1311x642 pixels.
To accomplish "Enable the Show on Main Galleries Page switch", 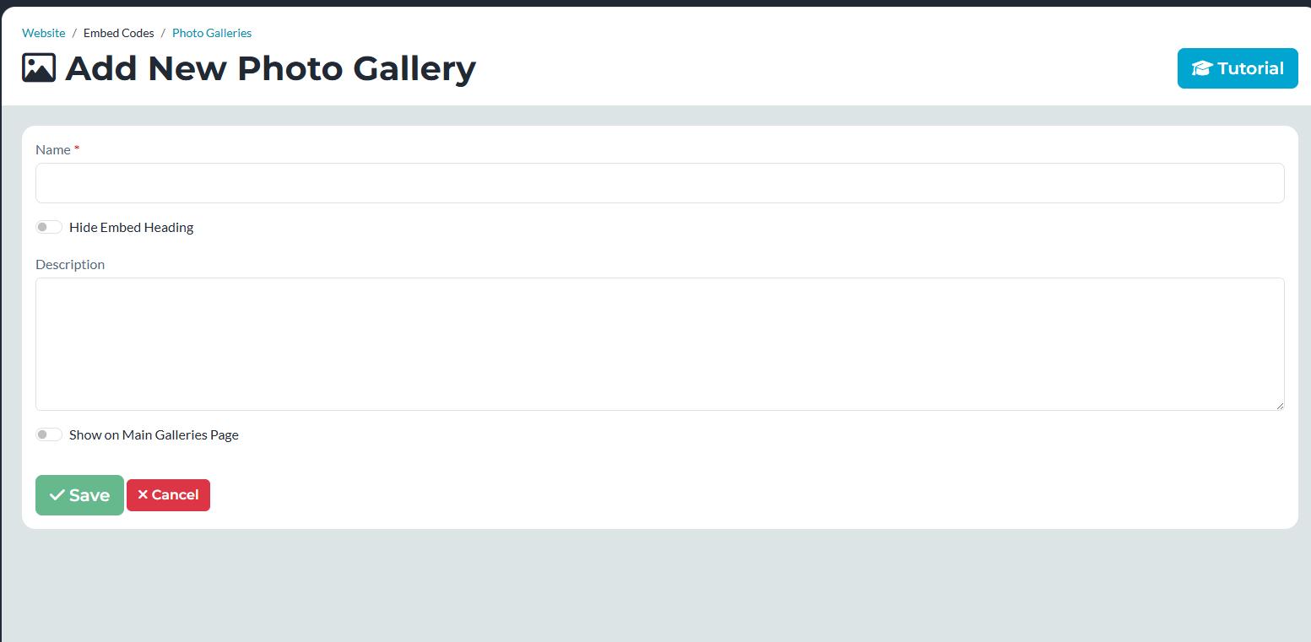I will 49,434.
